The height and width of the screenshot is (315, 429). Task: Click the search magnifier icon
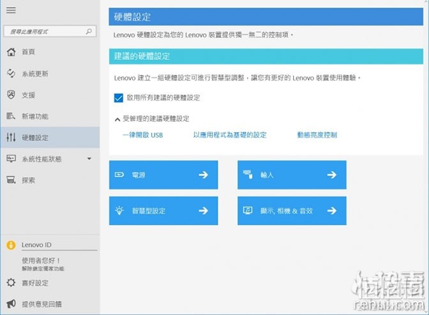click(89, 31)
